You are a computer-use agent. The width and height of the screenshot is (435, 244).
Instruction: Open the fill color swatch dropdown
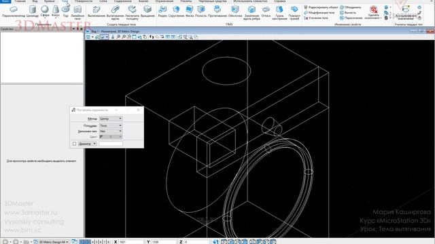tap(111, 137)
